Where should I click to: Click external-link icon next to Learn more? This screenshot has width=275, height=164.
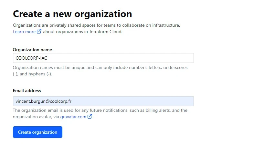click(39, 32)
